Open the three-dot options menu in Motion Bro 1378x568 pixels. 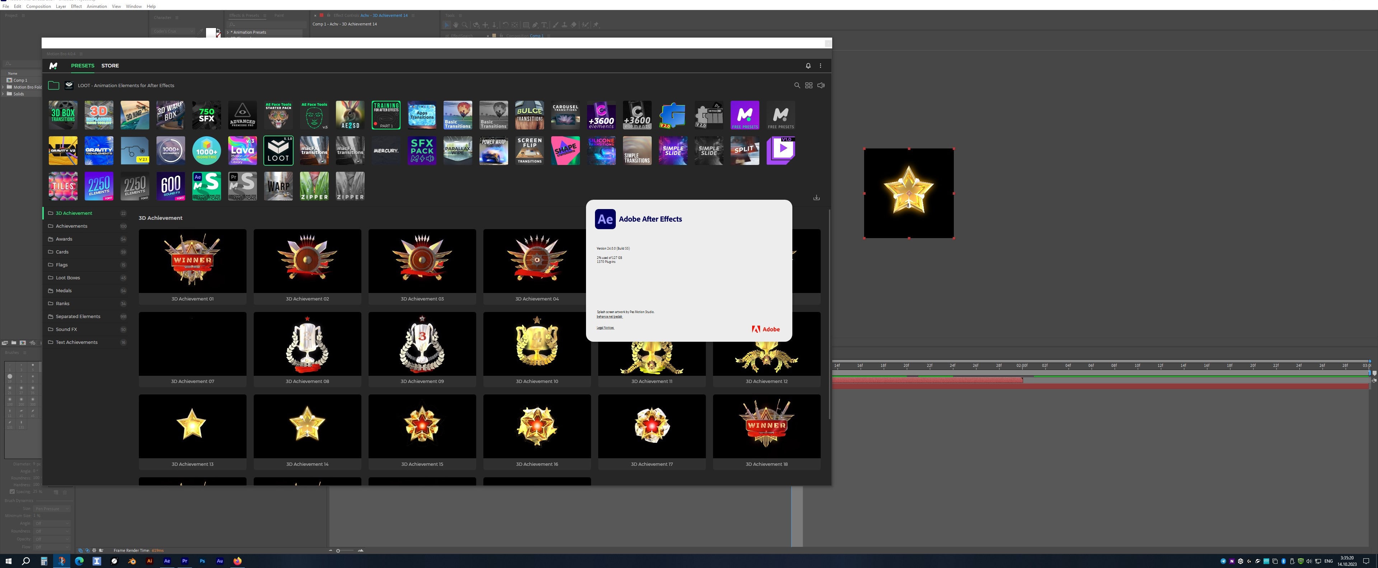pyautogui.click(x=820, y=66)
